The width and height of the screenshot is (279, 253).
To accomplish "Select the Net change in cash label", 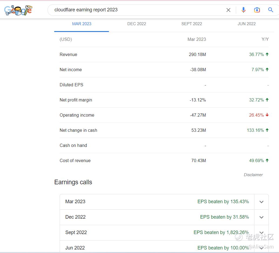I will 78,130.
